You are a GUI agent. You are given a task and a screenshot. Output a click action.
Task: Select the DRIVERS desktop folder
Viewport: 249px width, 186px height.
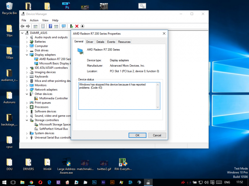[x=28, y=164]
